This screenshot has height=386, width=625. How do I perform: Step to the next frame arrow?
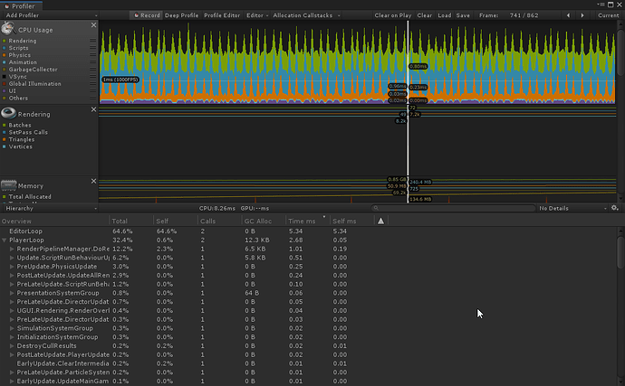pyautogui.click(x=584, y=15)
